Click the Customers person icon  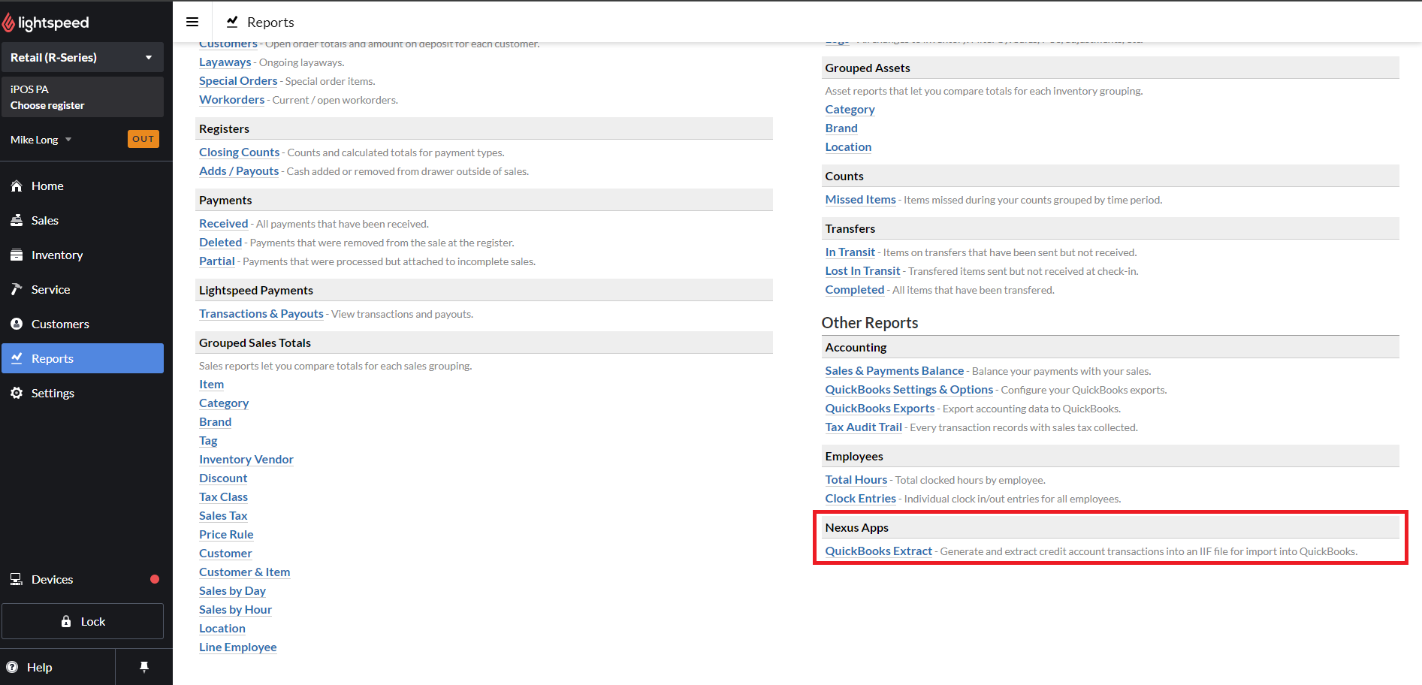pyautogui.click(x=17, y=324)
